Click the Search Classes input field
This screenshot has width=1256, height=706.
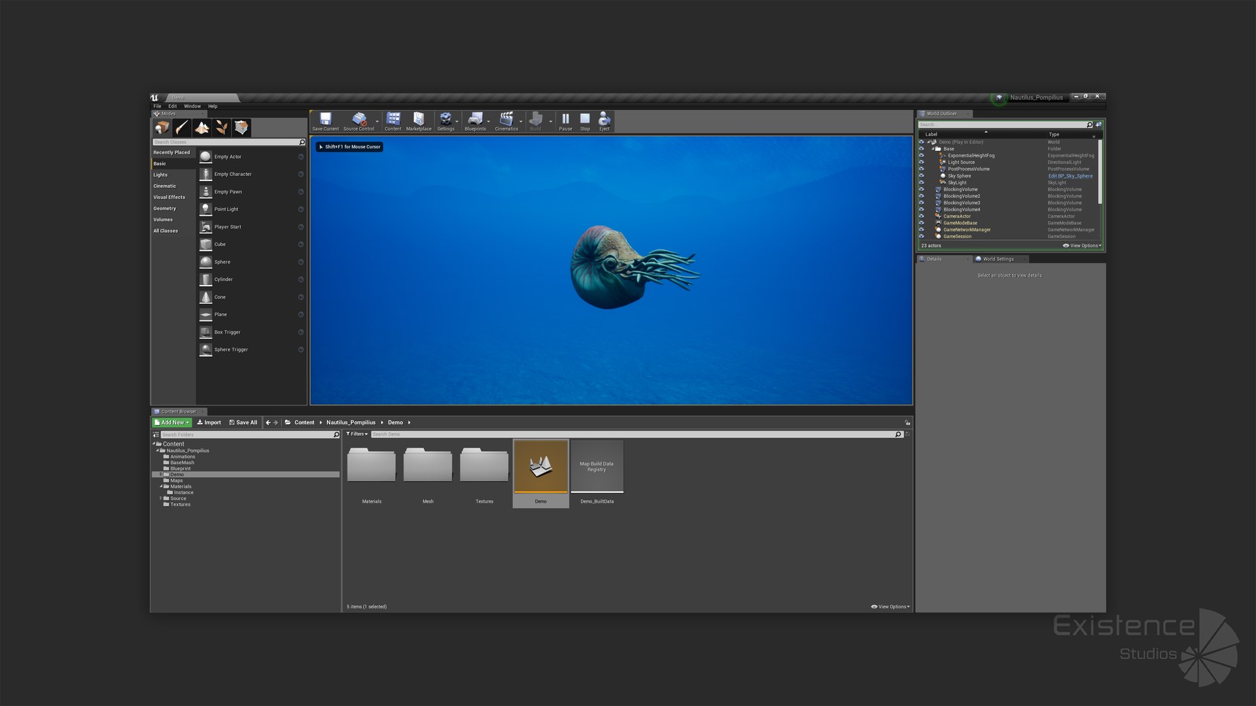coord(229,142)
